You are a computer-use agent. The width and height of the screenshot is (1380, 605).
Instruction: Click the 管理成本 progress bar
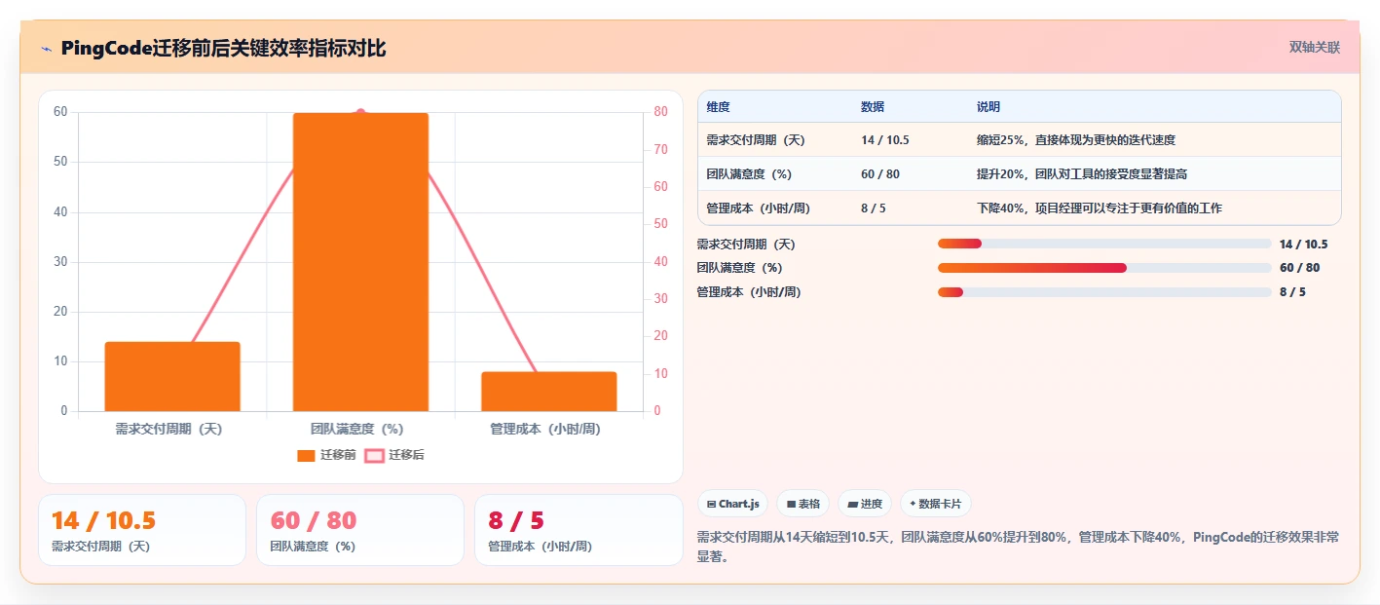pos(1104,292)
